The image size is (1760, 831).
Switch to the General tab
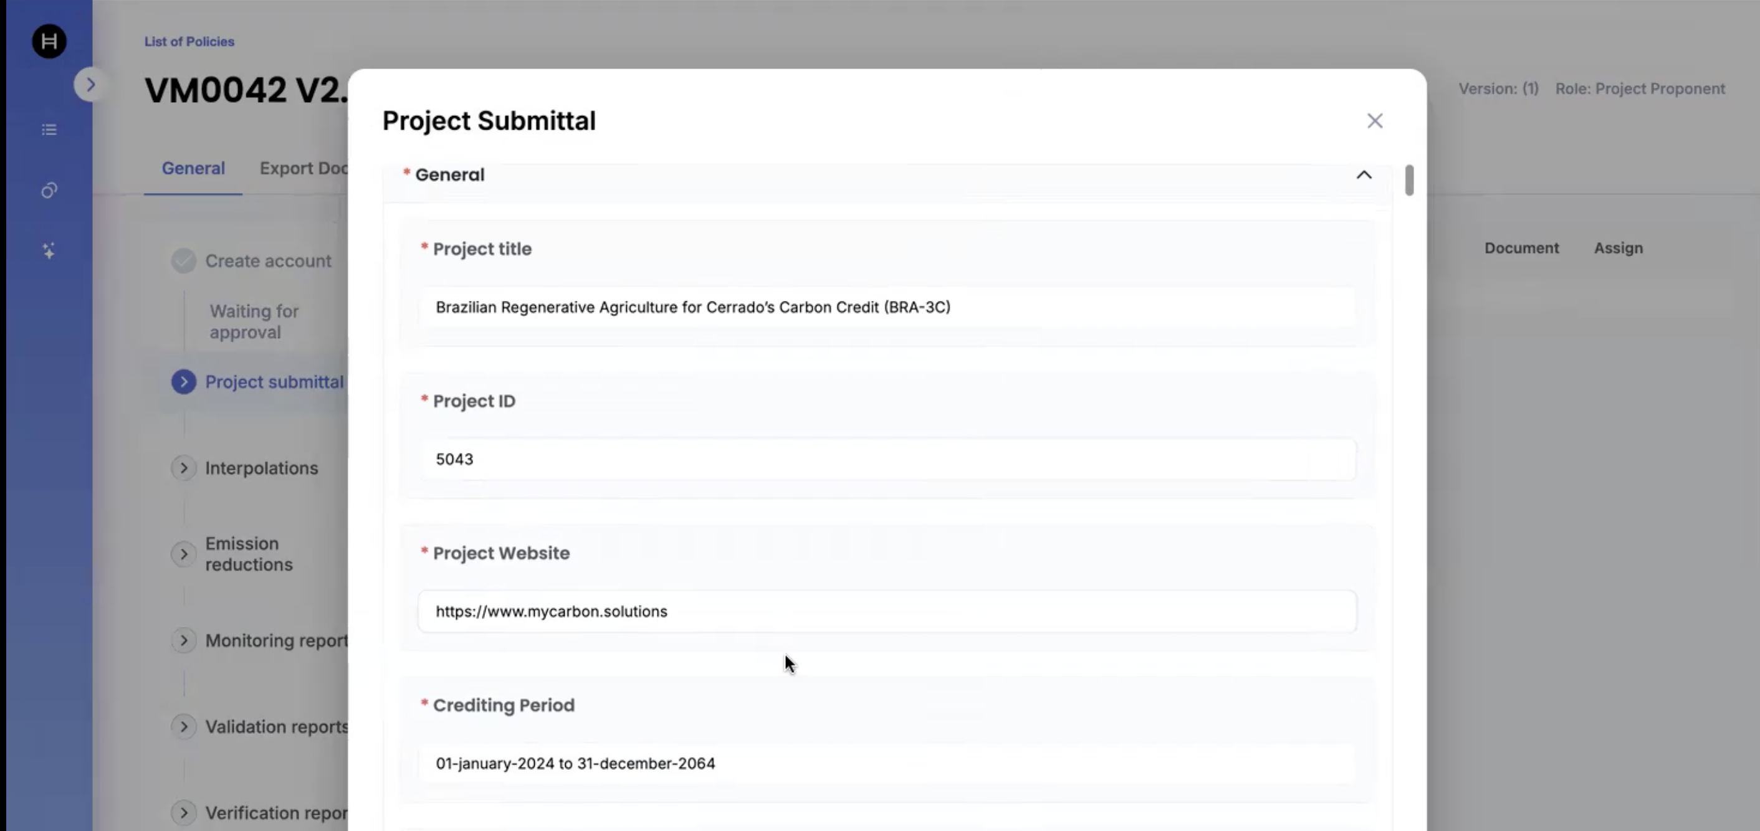coord(193,169)
